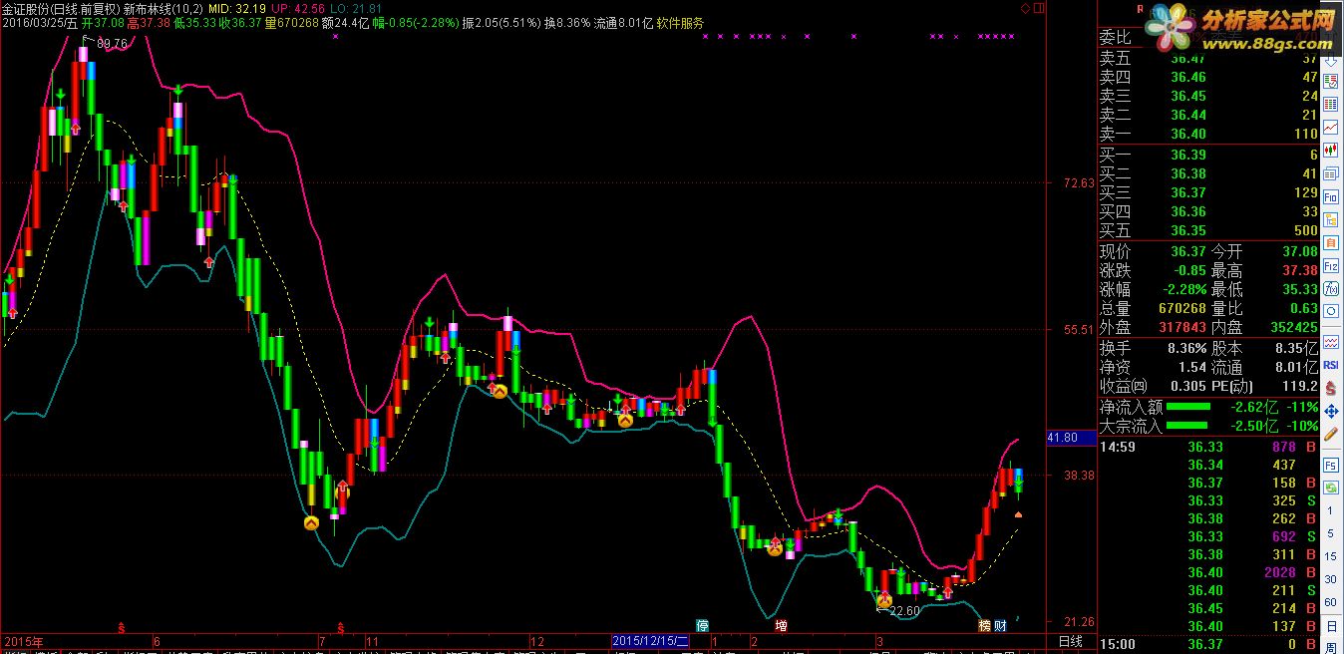Open the colored quote grid icon
The width and height of the screenshot is (1344, 654).
tap(1330, 105)
